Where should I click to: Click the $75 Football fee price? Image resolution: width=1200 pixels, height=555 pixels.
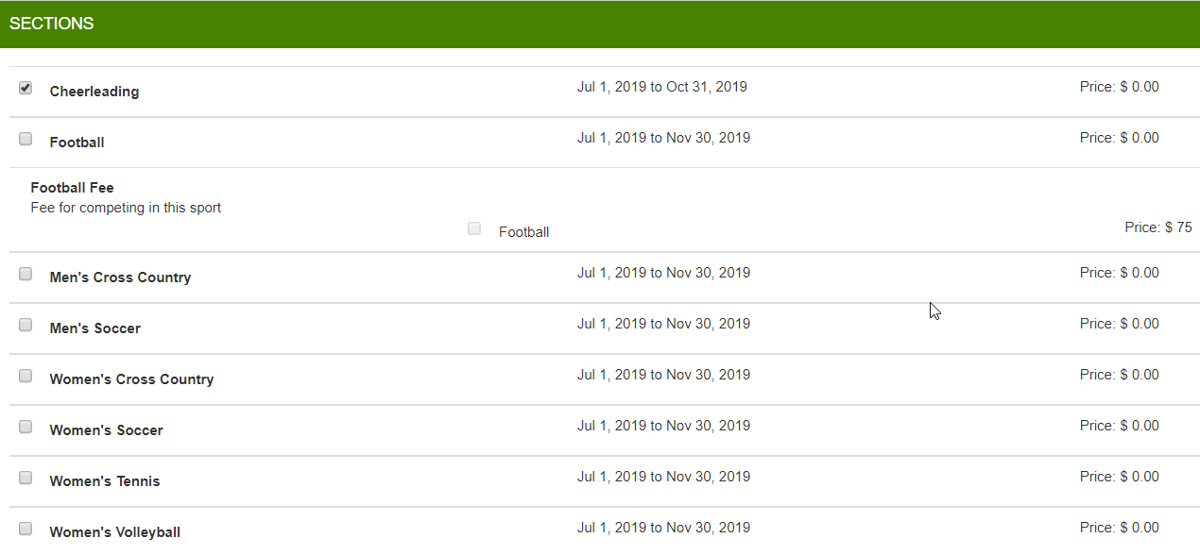pyautogui.click(x=1157, y=227)
